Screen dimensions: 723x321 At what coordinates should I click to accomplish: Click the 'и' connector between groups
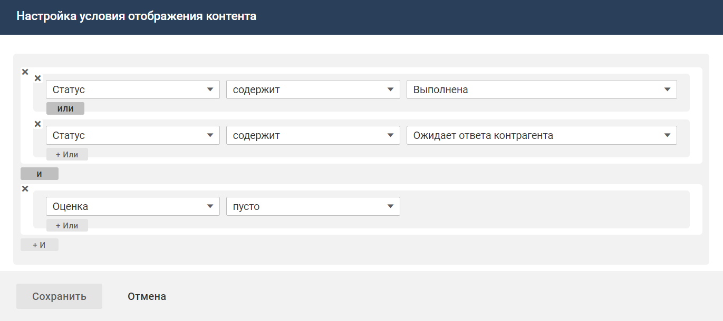40,174
